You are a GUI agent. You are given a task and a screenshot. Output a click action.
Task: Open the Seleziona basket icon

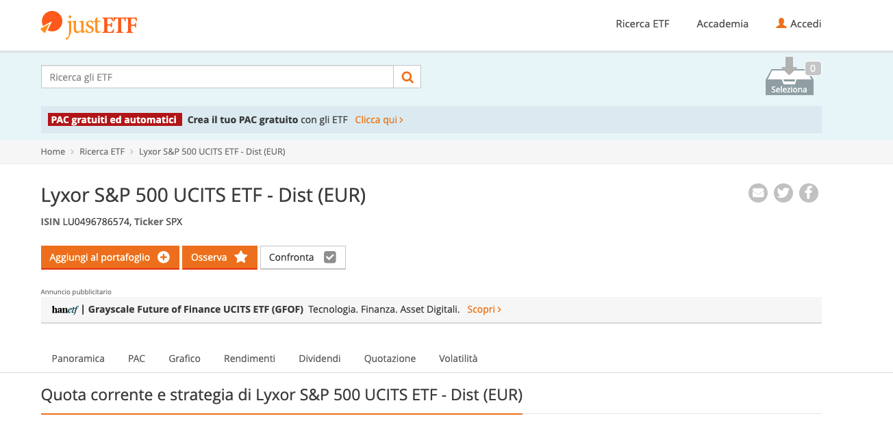[789, 78]
